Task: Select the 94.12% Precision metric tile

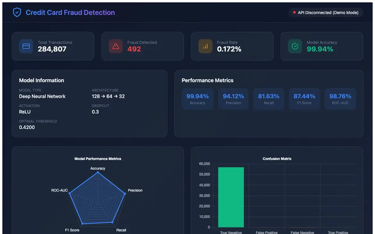Action: click(234, 99)
